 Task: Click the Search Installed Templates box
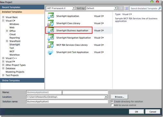(x=144, y=8)
